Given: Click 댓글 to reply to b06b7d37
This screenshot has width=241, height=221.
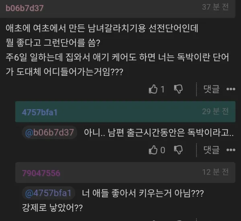Looking at the screenshot, I should [211, 89].
